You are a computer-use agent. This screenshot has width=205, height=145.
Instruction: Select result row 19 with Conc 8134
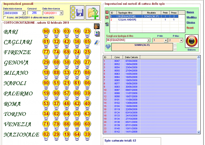pos(150,119)
